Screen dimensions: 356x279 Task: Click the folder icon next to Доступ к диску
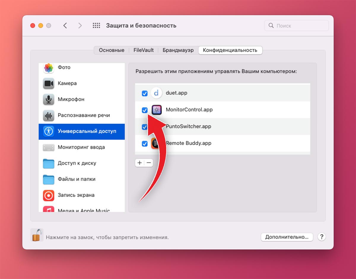[49, 163]
